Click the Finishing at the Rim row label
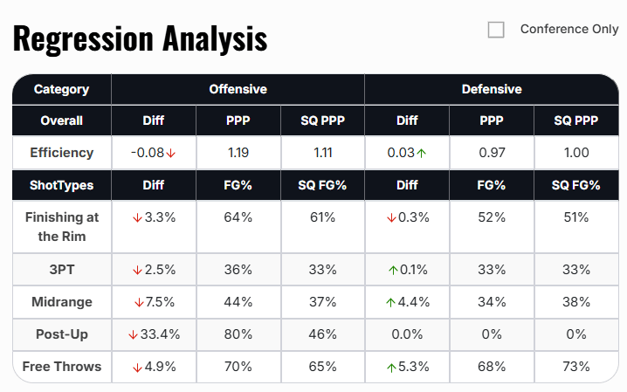The width and height of the screenshot is (627, 392). coord(61,225)
